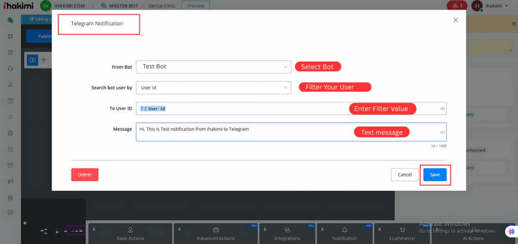Click inside the Message text box
The height and width of the screenshot is (244, 518).
(283, 132)
